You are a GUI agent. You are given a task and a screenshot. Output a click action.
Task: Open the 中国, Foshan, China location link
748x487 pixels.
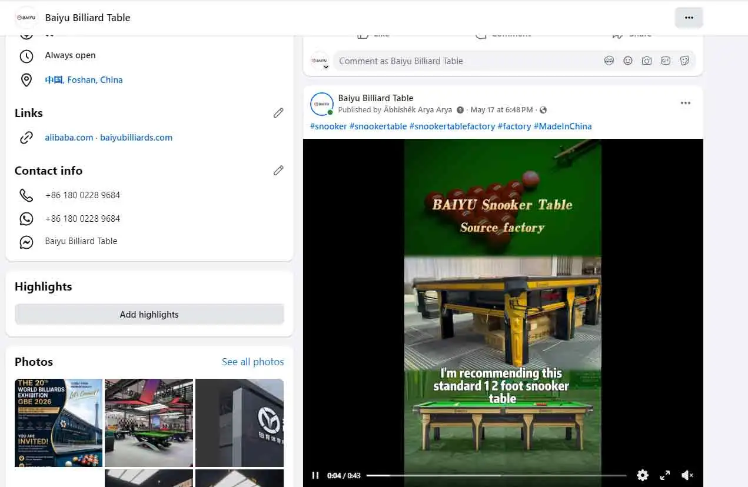coord(84,80)
